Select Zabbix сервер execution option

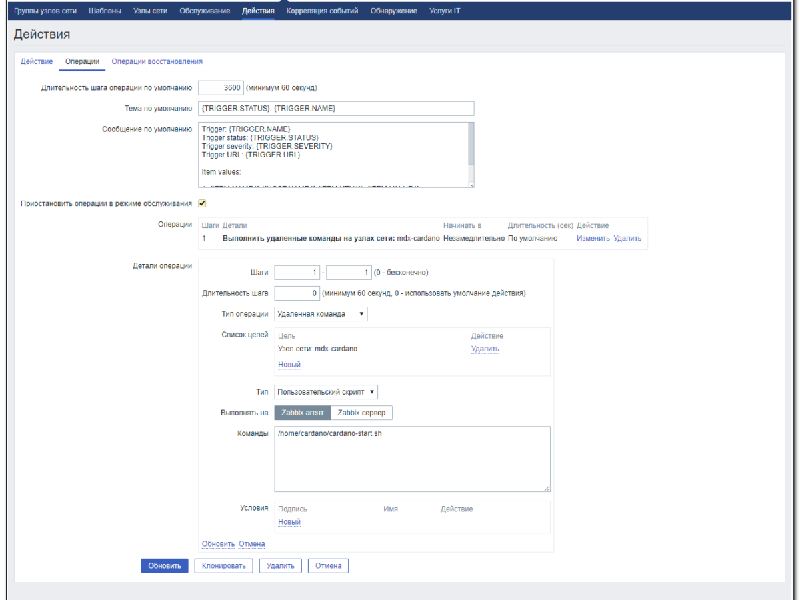361,413
